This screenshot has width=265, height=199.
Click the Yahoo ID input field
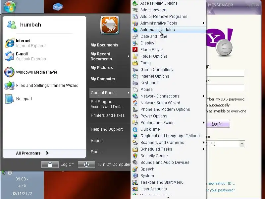click(225, 73)
